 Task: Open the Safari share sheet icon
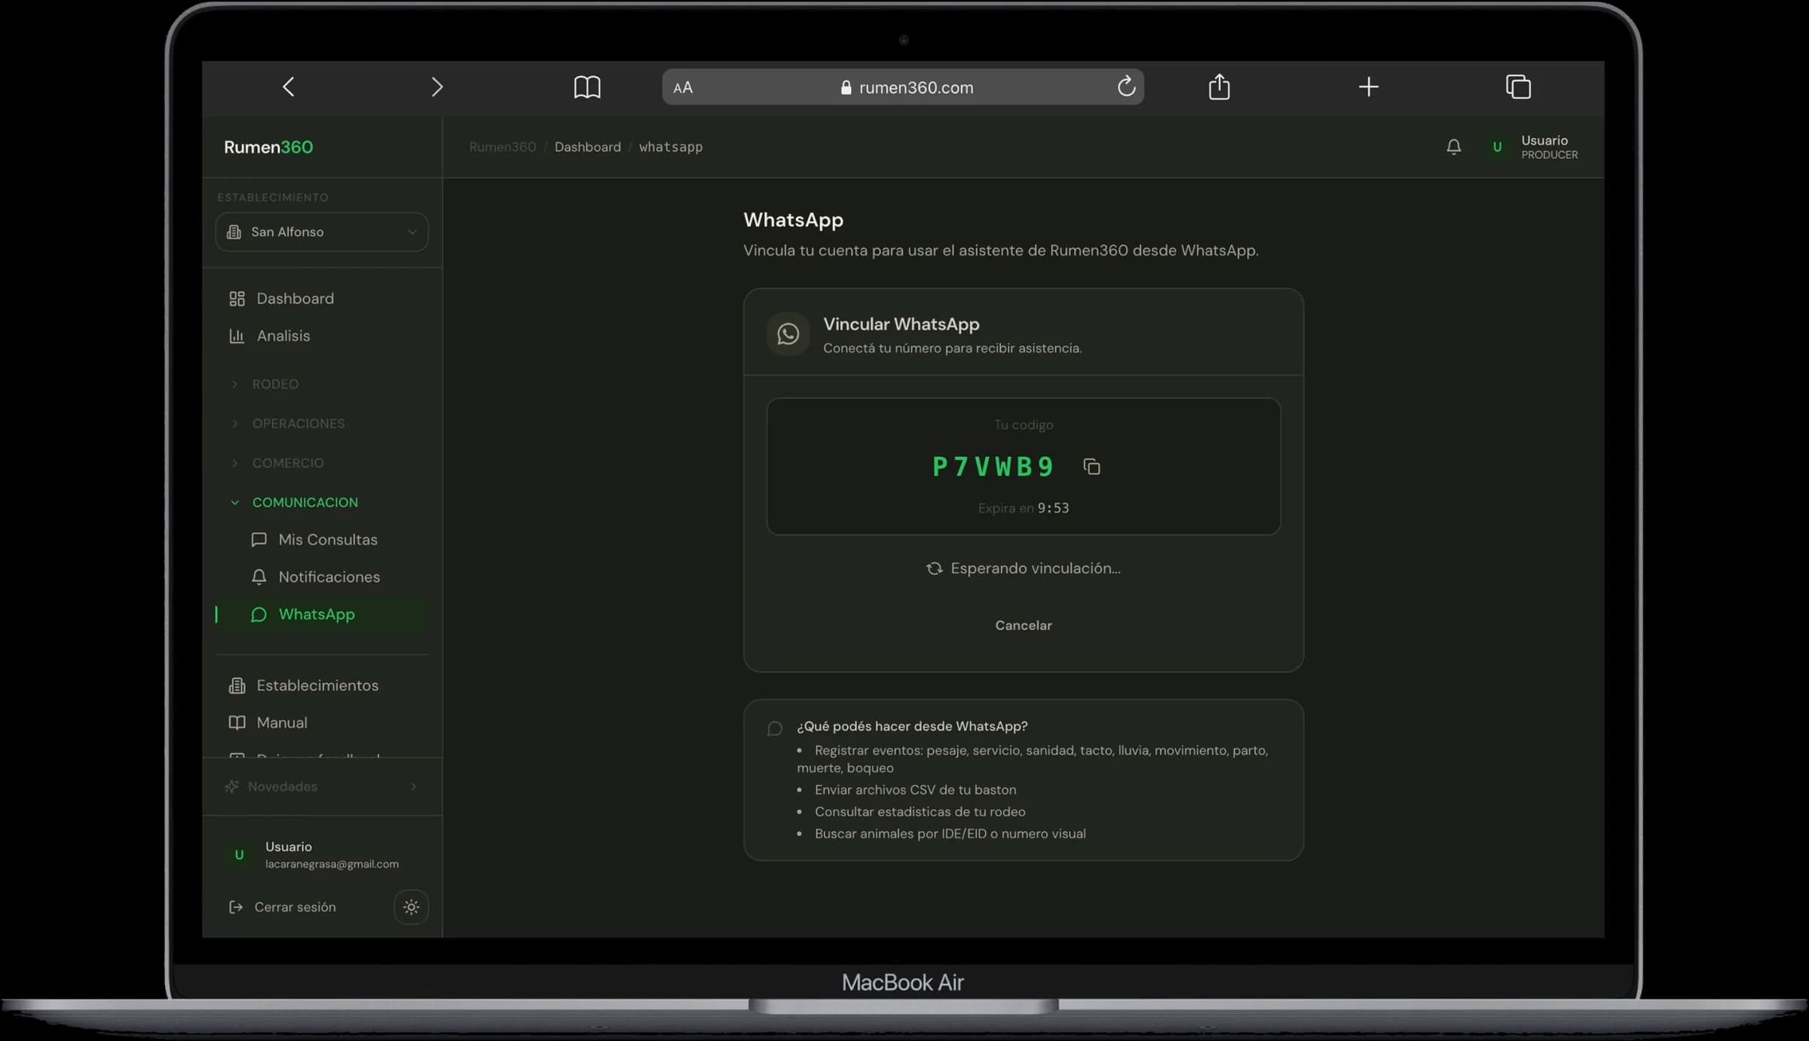coord(1219,86)
